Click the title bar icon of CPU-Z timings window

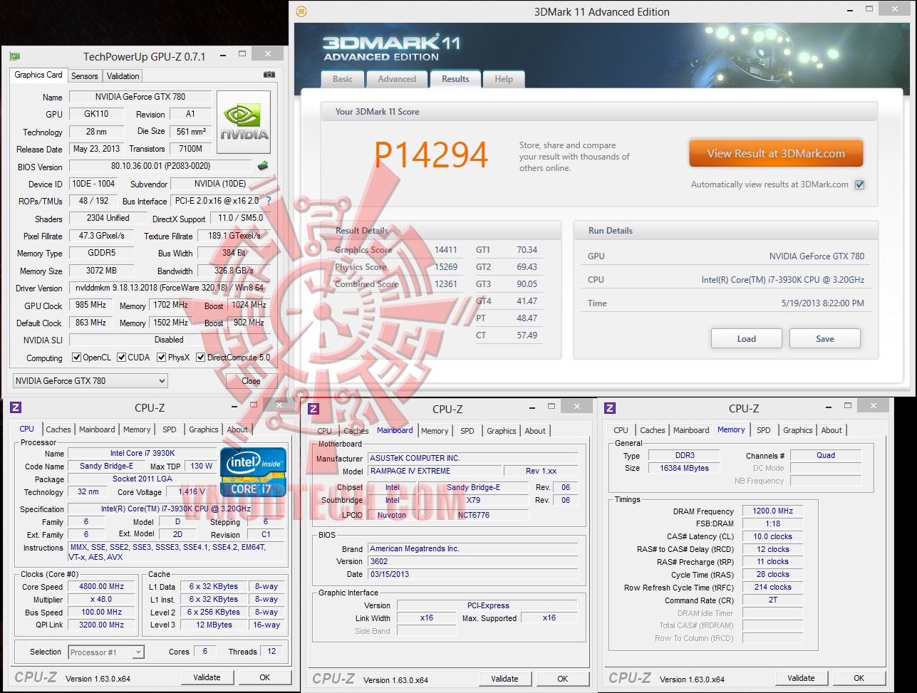(x=610, y=408)
